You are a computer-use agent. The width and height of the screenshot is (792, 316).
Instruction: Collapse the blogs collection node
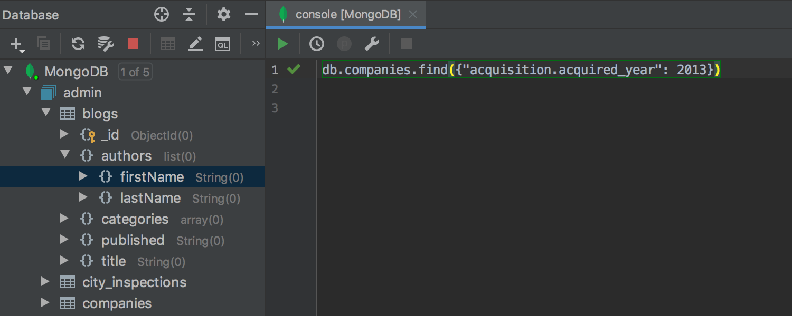coord(46,113)
